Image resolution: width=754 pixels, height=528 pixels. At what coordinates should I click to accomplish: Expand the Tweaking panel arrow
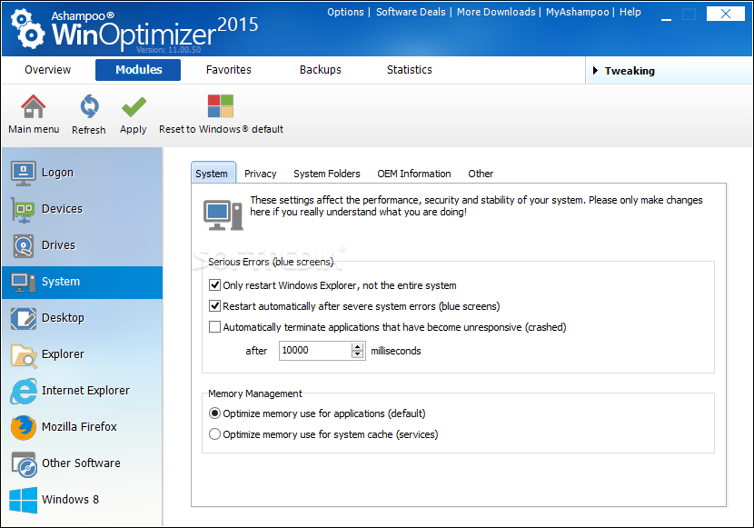[x=595, y=71]
